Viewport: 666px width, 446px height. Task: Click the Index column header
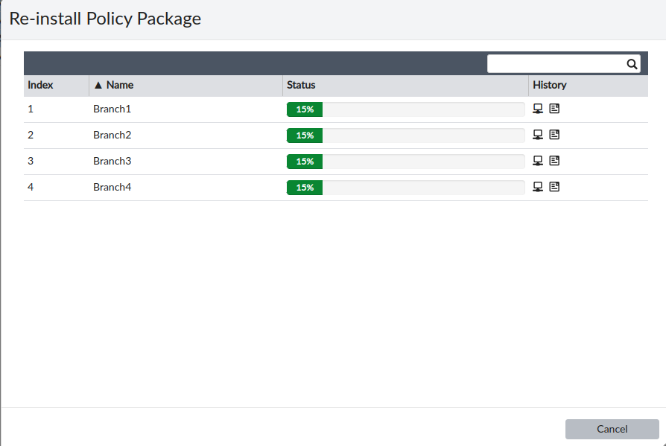[41, 85]
